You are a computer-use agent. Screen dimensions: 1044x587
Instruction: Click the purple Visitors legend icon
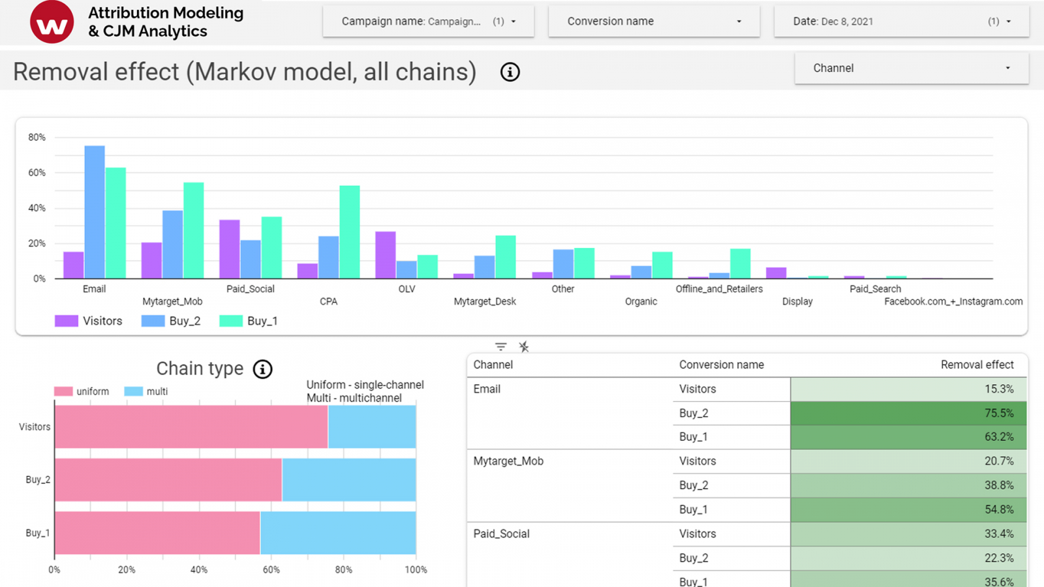coord(67,321)
